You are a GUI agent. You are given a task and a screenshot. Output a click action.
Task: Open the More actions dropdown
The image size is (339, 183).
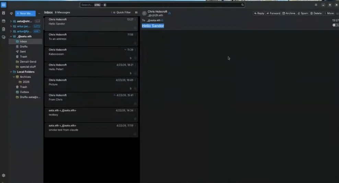[329, 13]
